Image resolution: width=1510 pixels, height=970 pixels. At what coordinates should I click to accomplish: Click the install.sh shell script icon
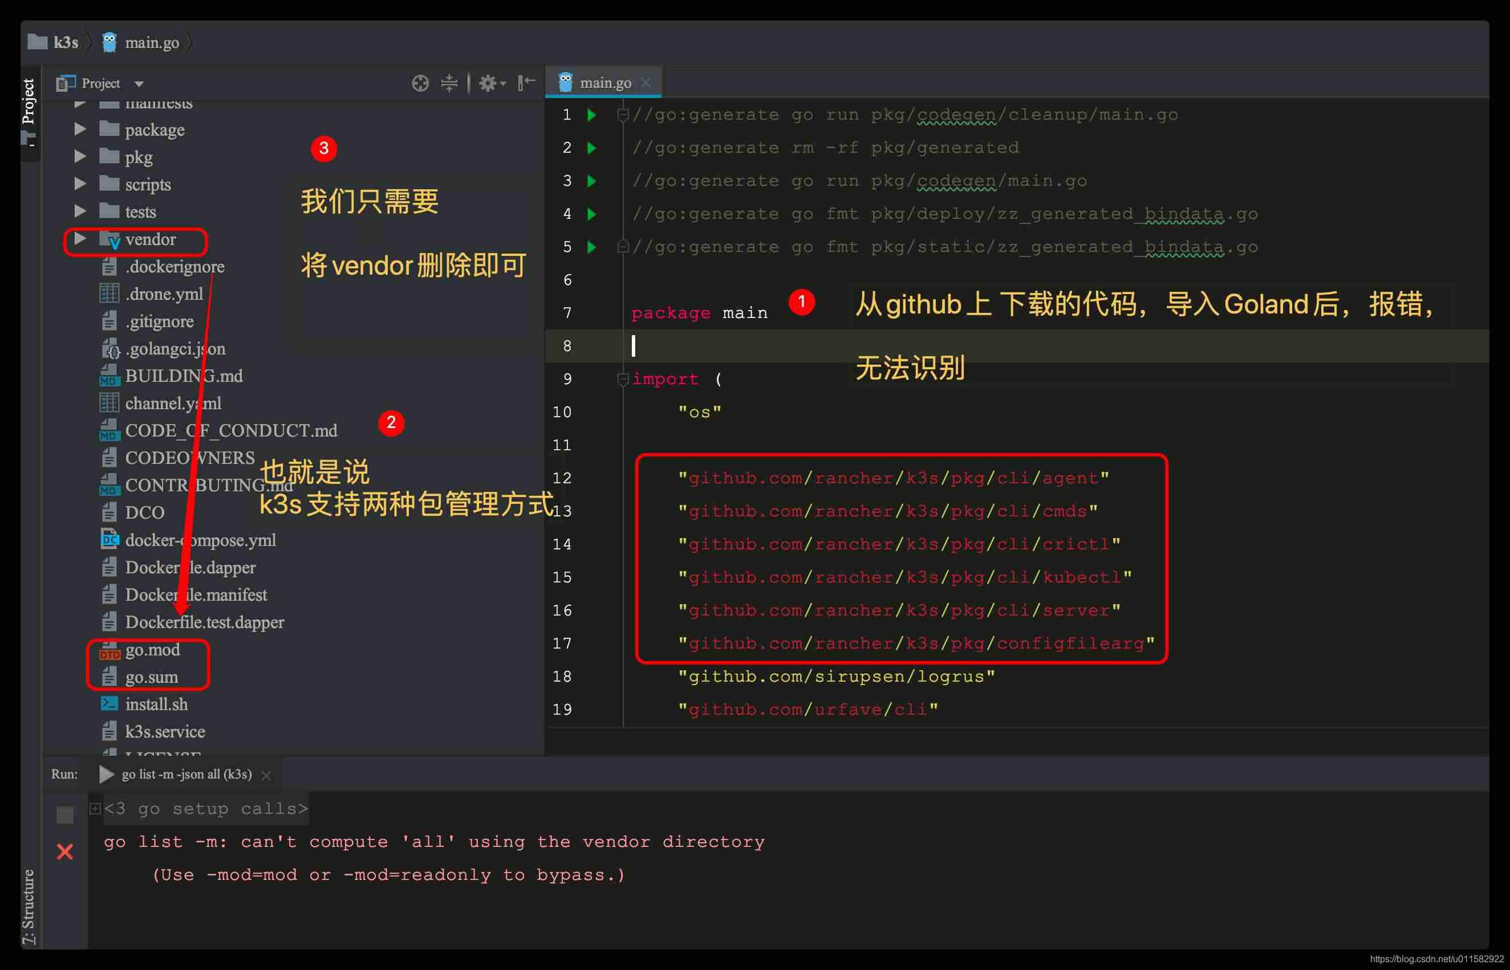coord(109,704)
